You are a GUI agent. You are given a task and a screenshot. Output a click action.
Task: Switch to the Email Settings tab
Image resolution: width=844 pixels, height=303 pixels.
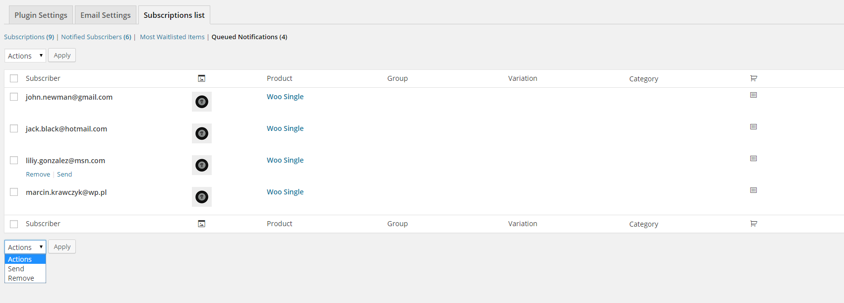[106, 15]
